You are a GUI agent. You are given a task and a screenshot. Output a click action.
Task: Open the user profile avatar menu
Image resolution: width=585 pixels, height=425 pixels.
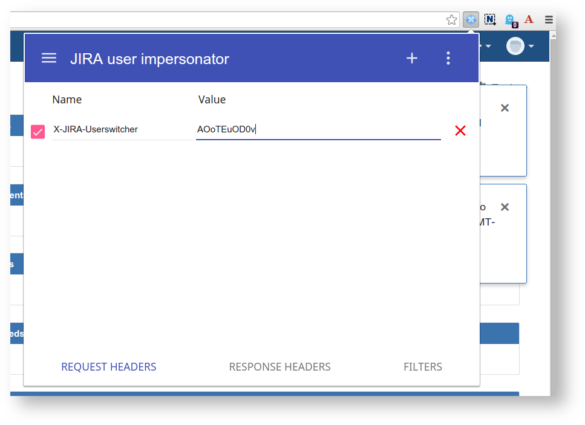point(515,46)
